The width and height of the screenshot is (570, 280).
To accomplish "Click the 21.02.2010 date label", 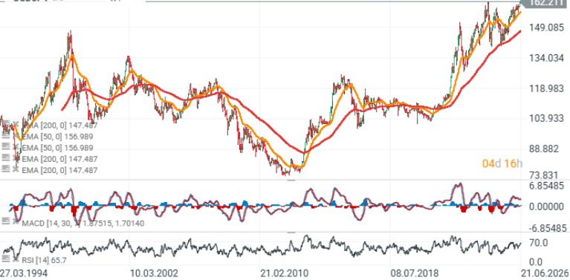I will 284,273.
